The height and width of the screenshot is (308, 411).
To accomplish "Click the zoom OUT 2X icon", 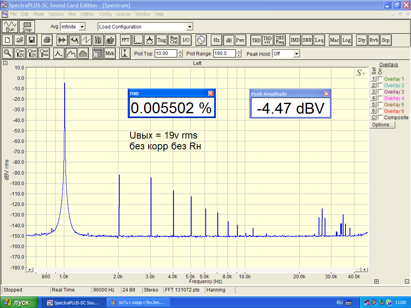I will pyautogui.click(x=32, y=53).
